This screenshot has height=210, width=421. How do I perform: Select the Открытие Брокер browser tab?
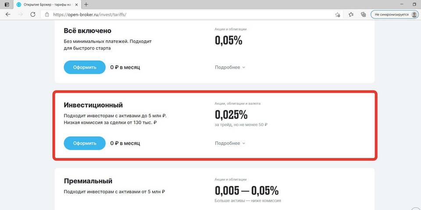[44, 4]
